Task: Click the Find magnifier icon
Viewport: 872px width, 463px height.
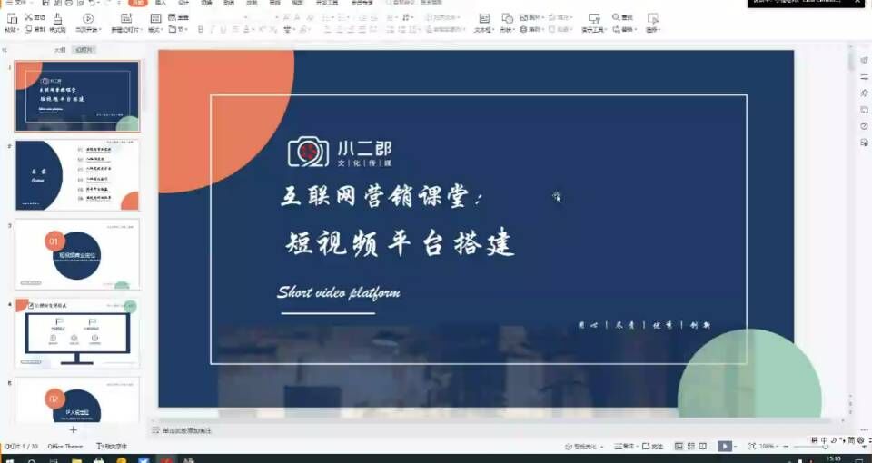Action: tap(618, 17)
